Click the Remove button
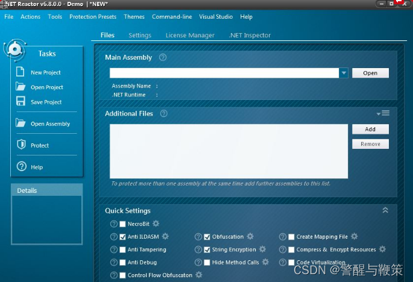This screenshot has width=413, height=282. (370, 144)
